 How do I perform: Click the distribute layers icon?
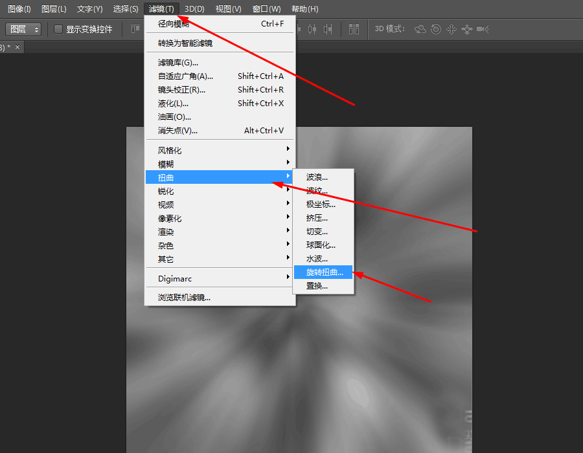pyautogui.click(x=354, y=29)
